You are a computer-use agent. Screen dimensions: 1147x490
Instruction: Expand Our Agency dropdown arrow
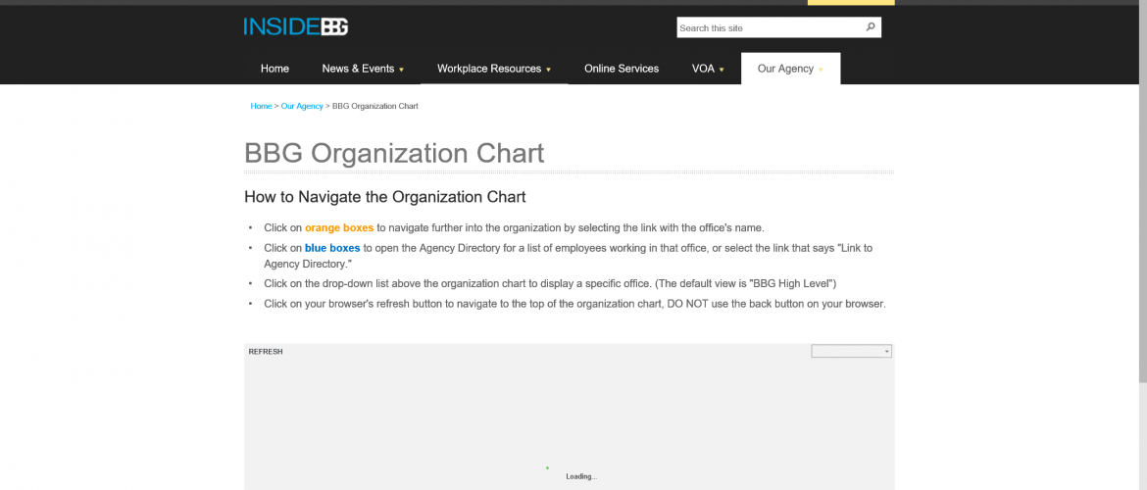click(821, 71)
